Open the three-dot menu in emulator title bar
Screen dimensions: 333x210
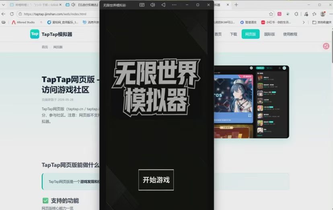click(174, 5)
